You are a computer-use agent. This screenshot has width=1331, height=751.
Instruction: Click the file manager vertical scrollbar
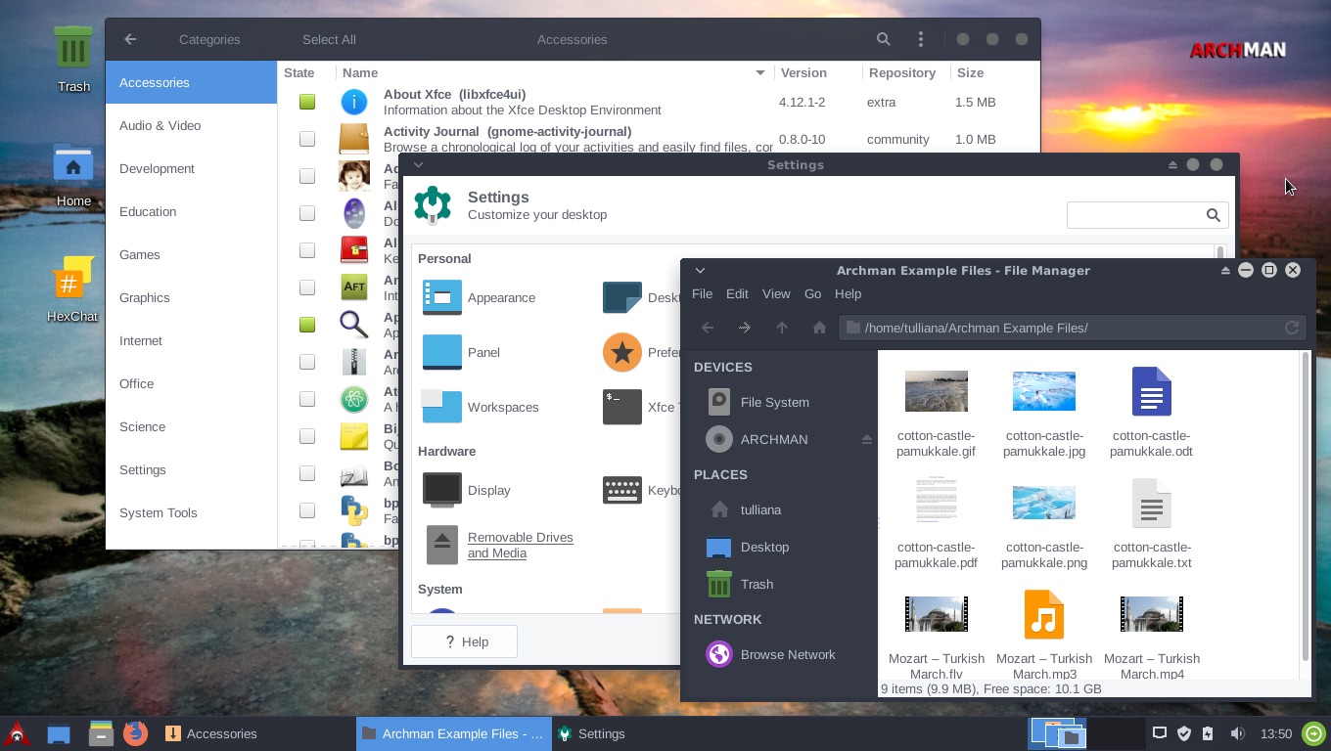point(1305,507)
